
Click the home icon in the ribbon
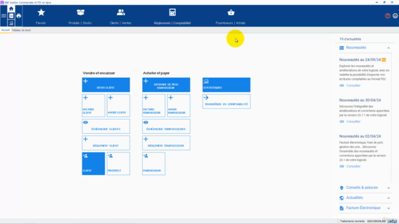(x=11, y=9)
